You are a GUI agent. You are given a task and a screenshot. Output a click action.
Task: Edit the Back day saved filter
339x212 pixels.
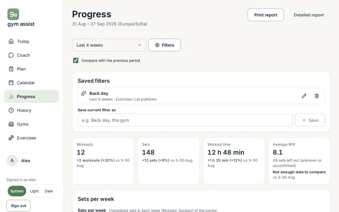coord(304,96)
